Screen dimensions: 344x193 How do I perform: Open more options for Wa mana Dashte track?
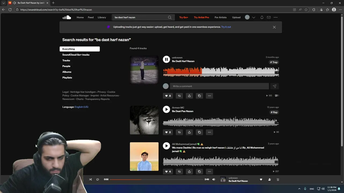209,172
